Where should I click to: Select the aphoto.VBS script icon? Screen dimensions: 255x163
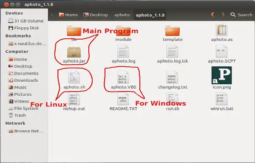point(123,77)
